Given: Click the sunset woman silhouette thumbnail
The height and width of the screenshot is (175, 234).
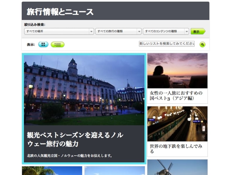Looking at the screenshot, I should point(178,71).
